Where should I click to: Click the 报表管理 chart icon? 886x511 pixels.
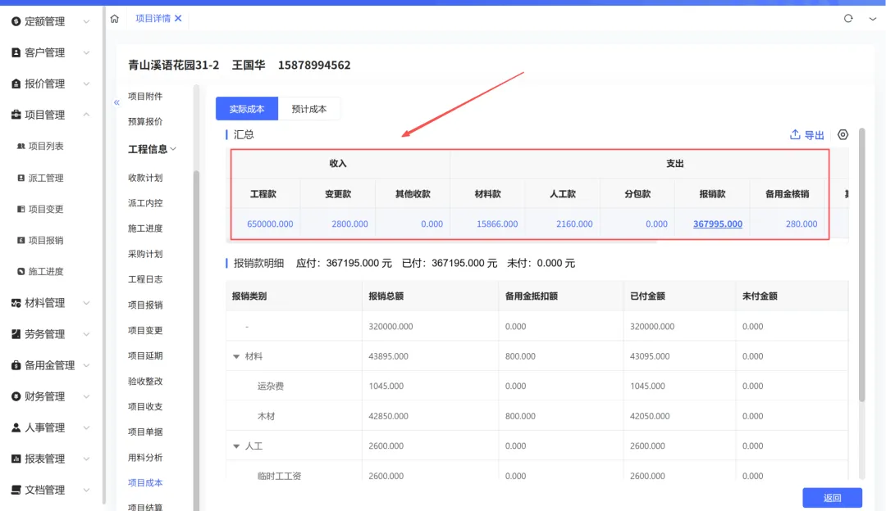(16, 459)
